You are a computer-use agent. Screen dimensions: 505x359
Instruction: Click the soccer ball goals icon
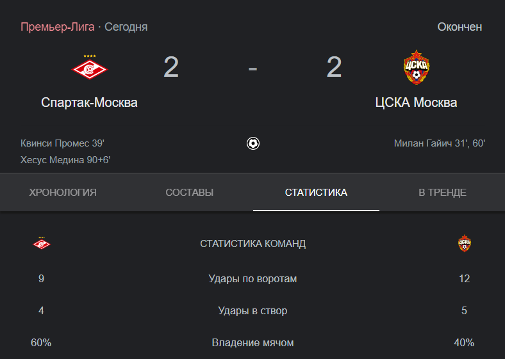point(253,143)
